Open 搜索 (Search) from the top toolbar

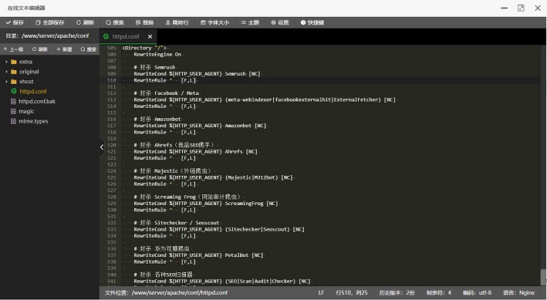click(x=115, y=22)
